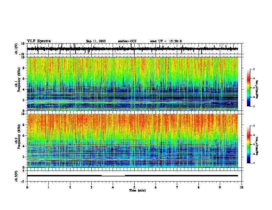Click the "station=OUI" header text
Image resolution: width=272 pixels, height=210 pixels.
(127, 41)
